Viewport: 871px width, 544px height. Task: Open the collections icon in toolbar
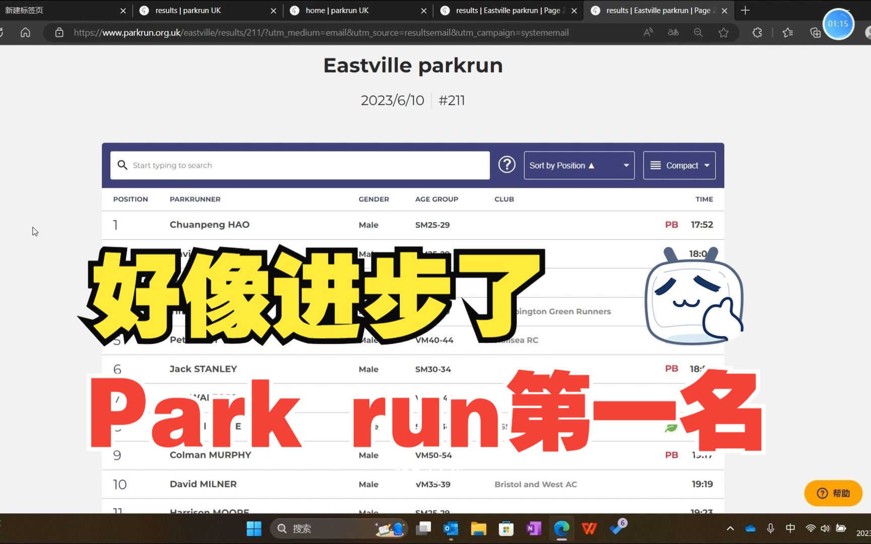point(815,33)
